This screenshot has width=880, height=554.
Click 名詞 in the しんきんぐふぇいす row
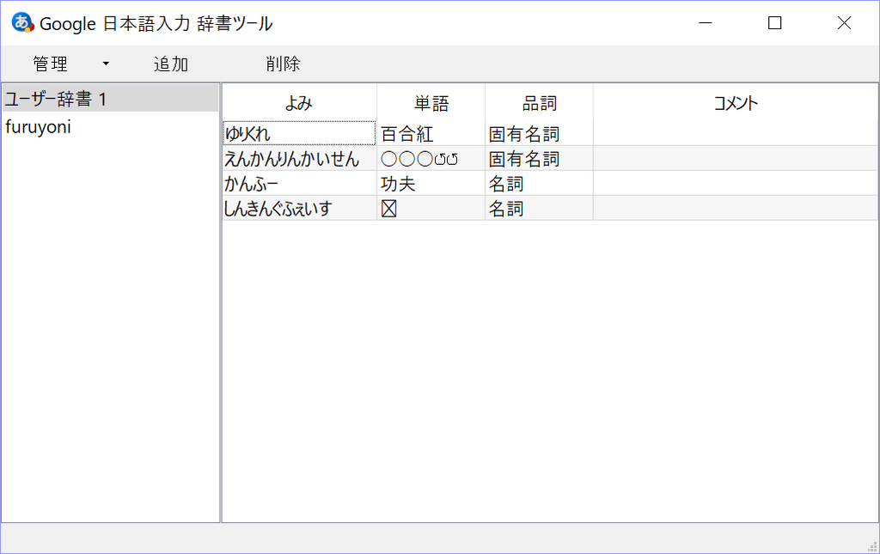(x=539, y=208)
